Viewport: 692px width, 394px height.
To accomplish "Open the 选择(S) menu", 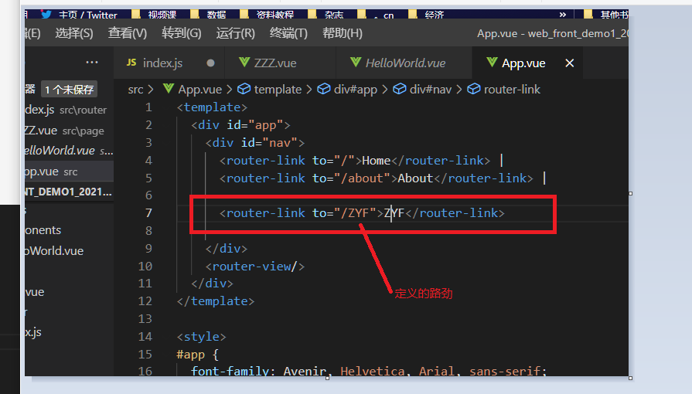I will (x=74, y=33).
